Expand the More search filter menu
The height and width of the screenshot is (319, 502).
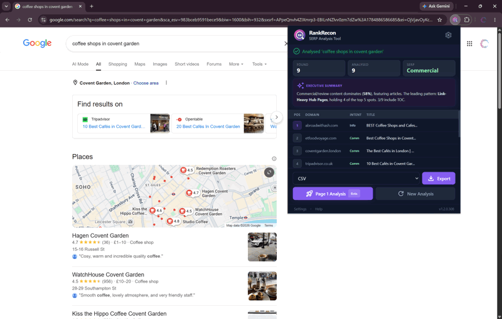(x=236, y=64)
